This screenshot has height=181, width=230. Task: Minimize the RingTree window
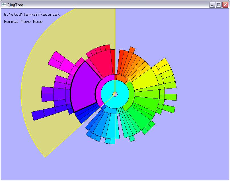click(x=212, y=5)
